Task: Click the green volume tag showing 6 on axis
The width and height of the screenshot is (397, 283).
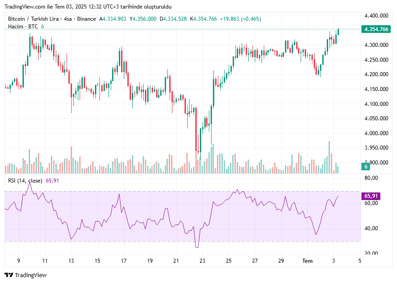Action: [x=366, y=167]
